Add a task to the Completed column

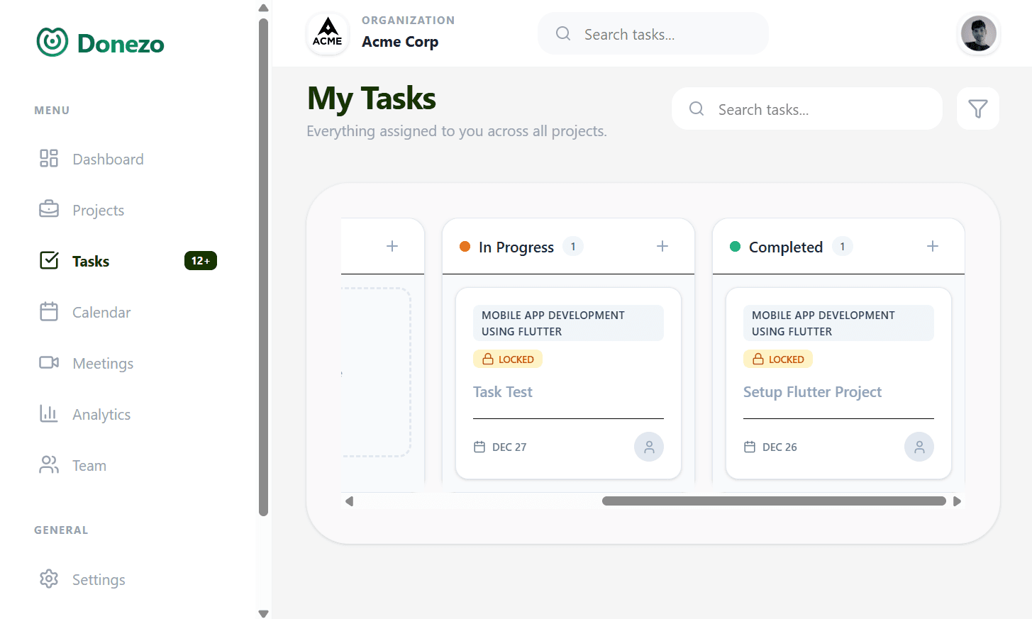932,246
